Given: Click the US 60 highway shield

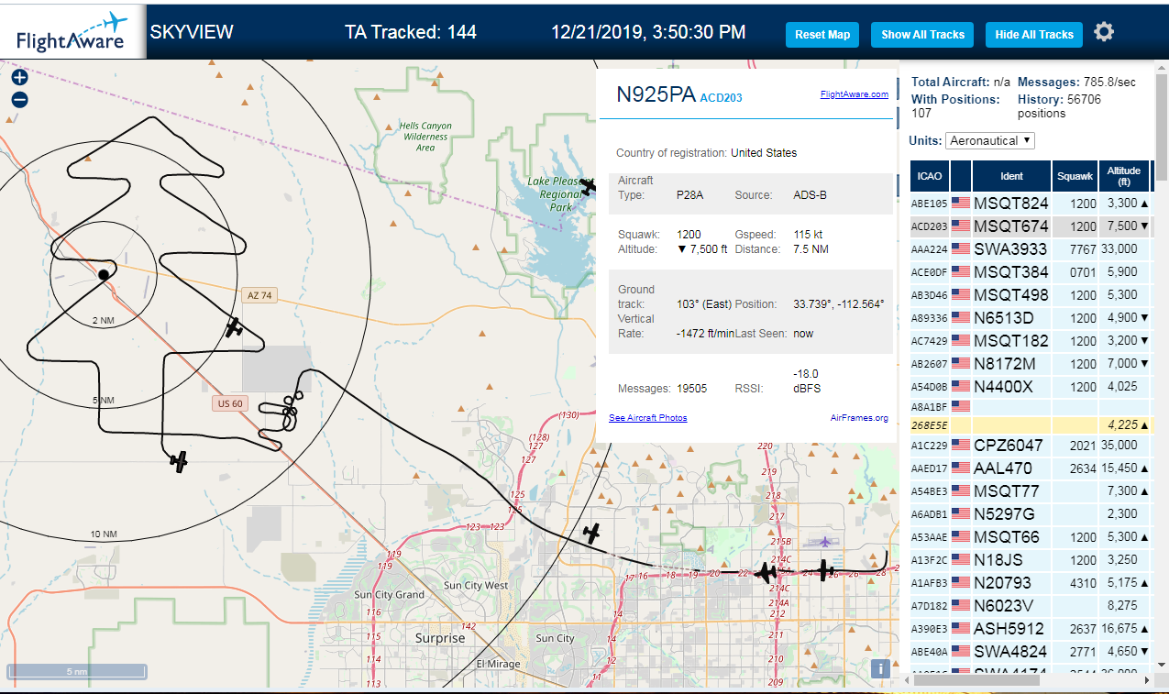Looking at the screenshot, I should [x=229, y=403].
